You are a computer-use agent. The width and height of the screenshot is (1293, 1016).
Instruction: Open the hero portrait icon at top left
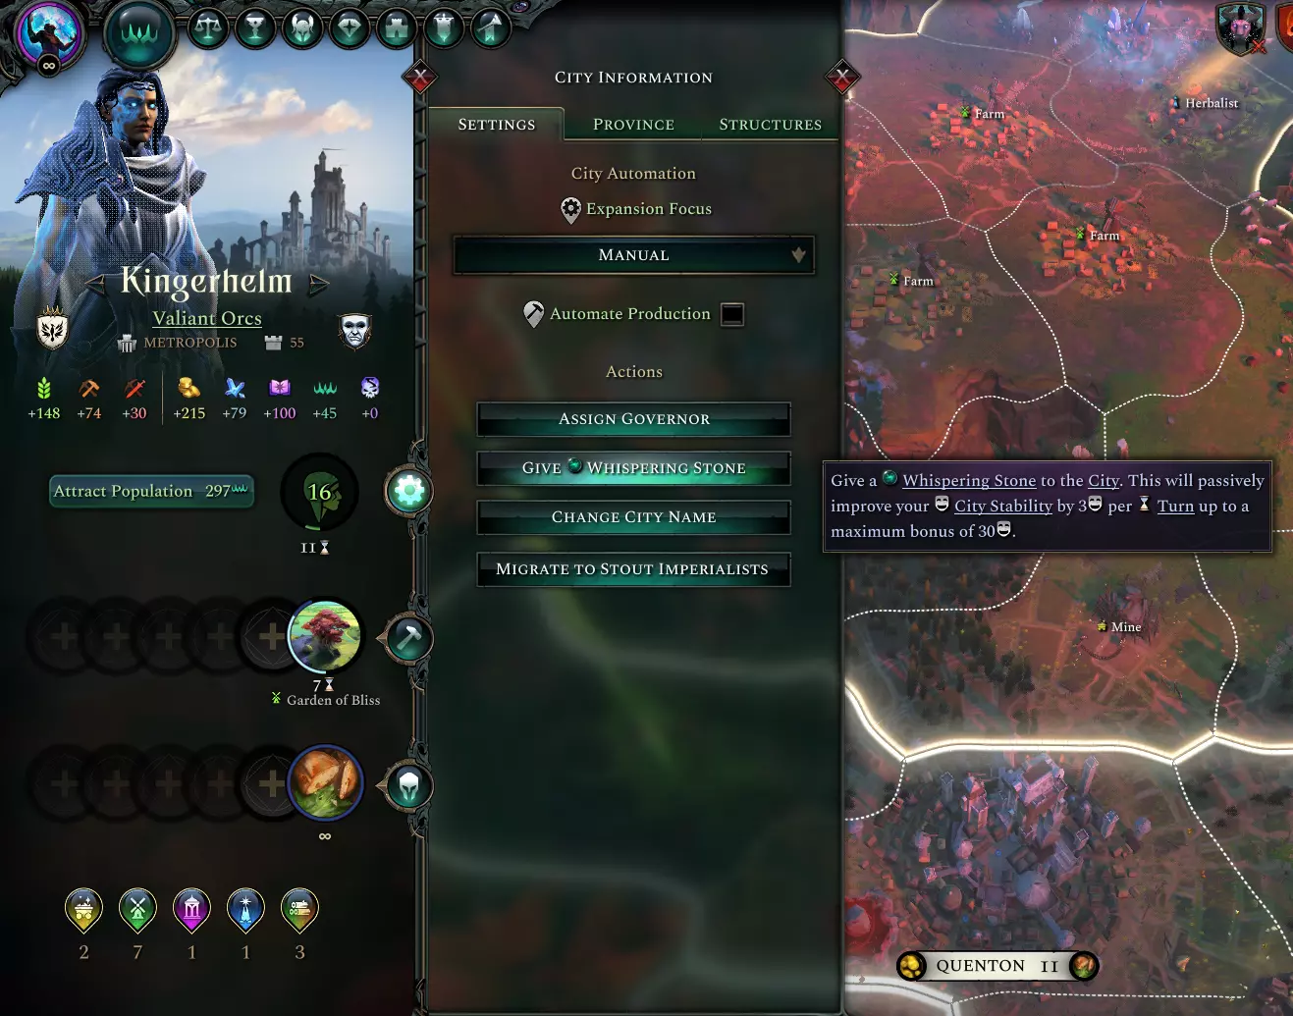[49, 35]
